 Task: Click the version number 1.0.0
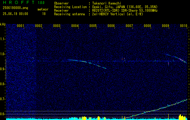tap(41, 3)
